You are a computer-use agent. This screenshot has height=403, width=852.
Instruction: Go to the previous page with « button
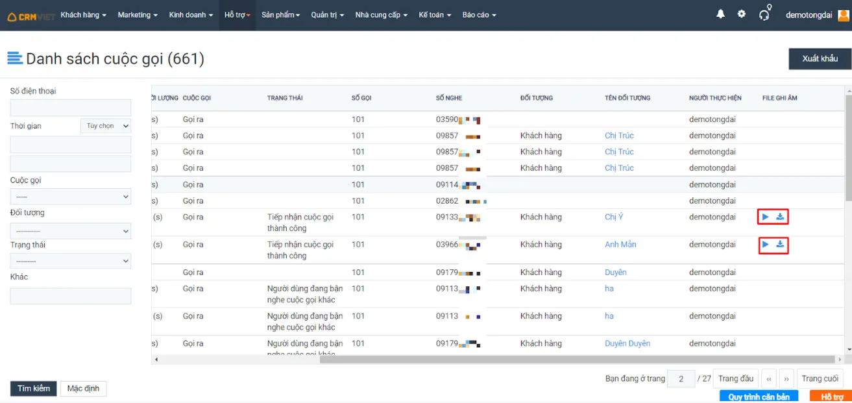(x=768, y=379)
